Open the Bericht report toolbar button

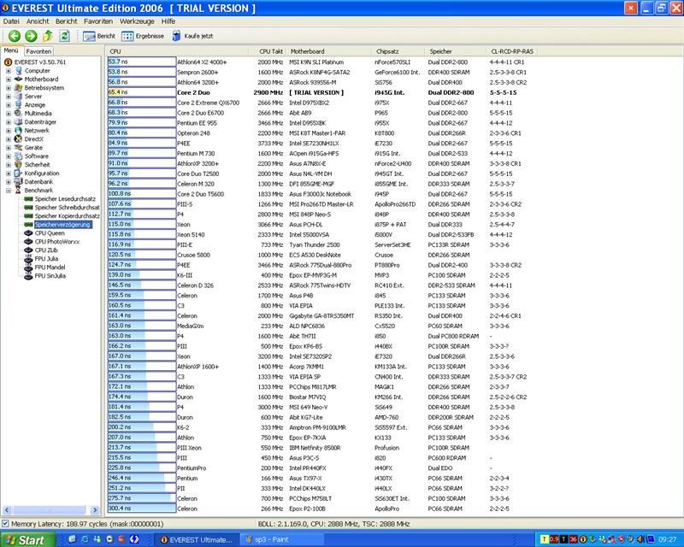tap(99, 36)
